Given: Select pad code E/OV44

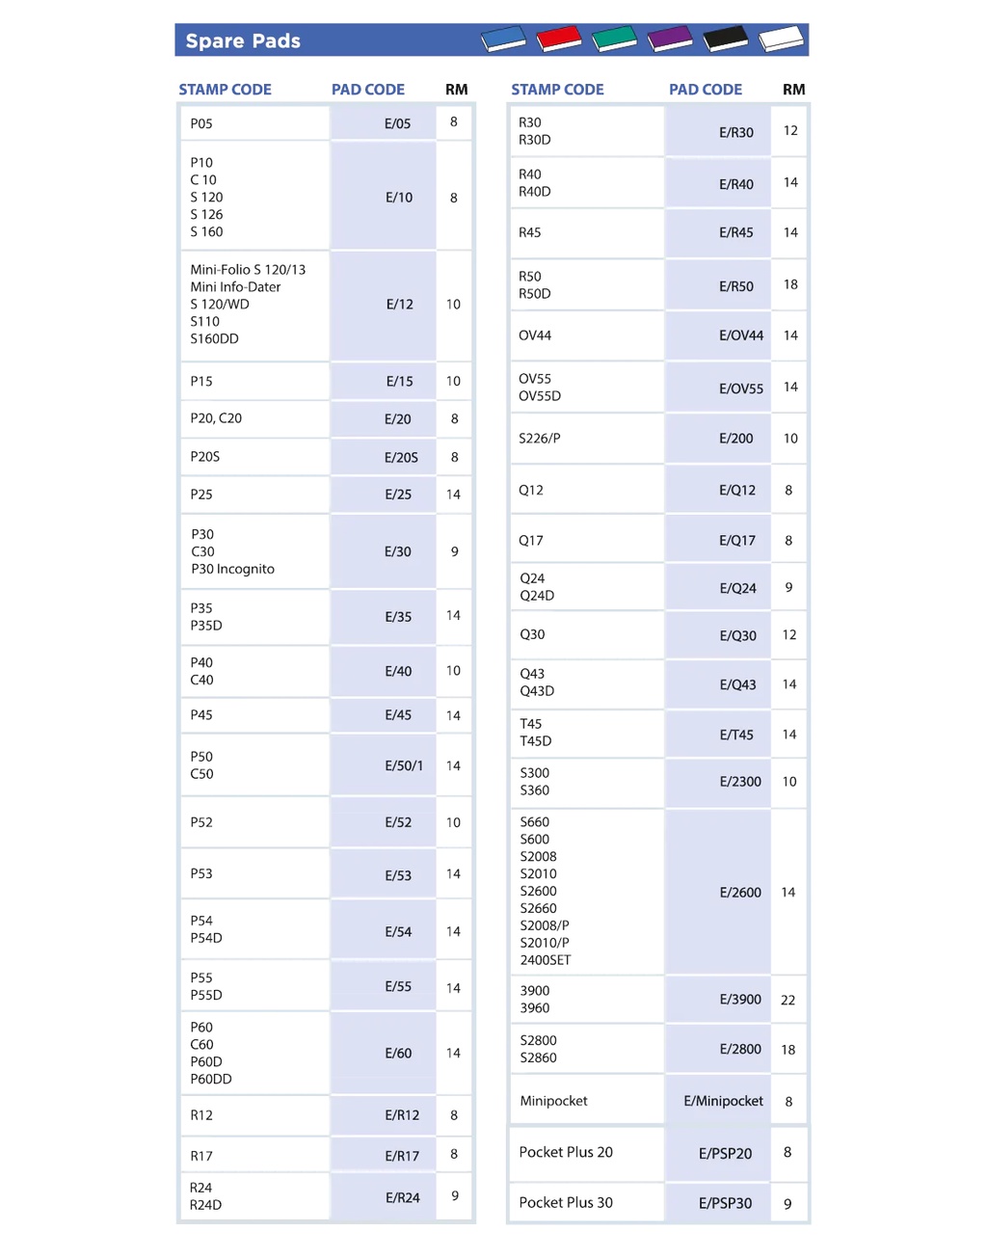Looking at the screenshot, I should (740, 335).
